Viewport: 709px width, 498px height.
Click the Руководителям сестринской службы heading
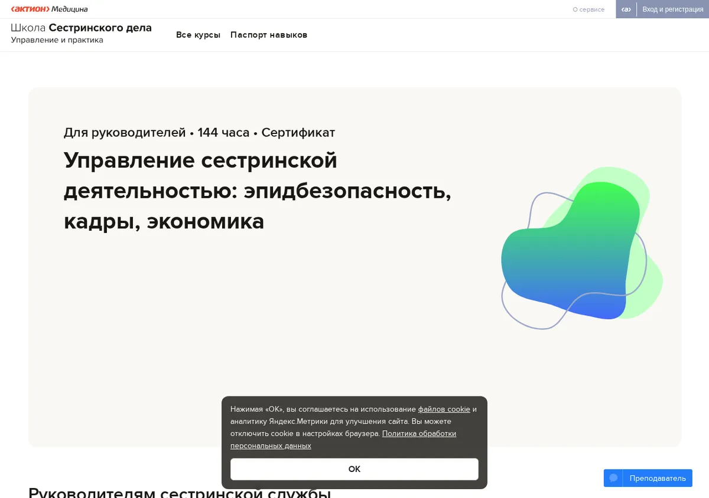coord(180,492)
